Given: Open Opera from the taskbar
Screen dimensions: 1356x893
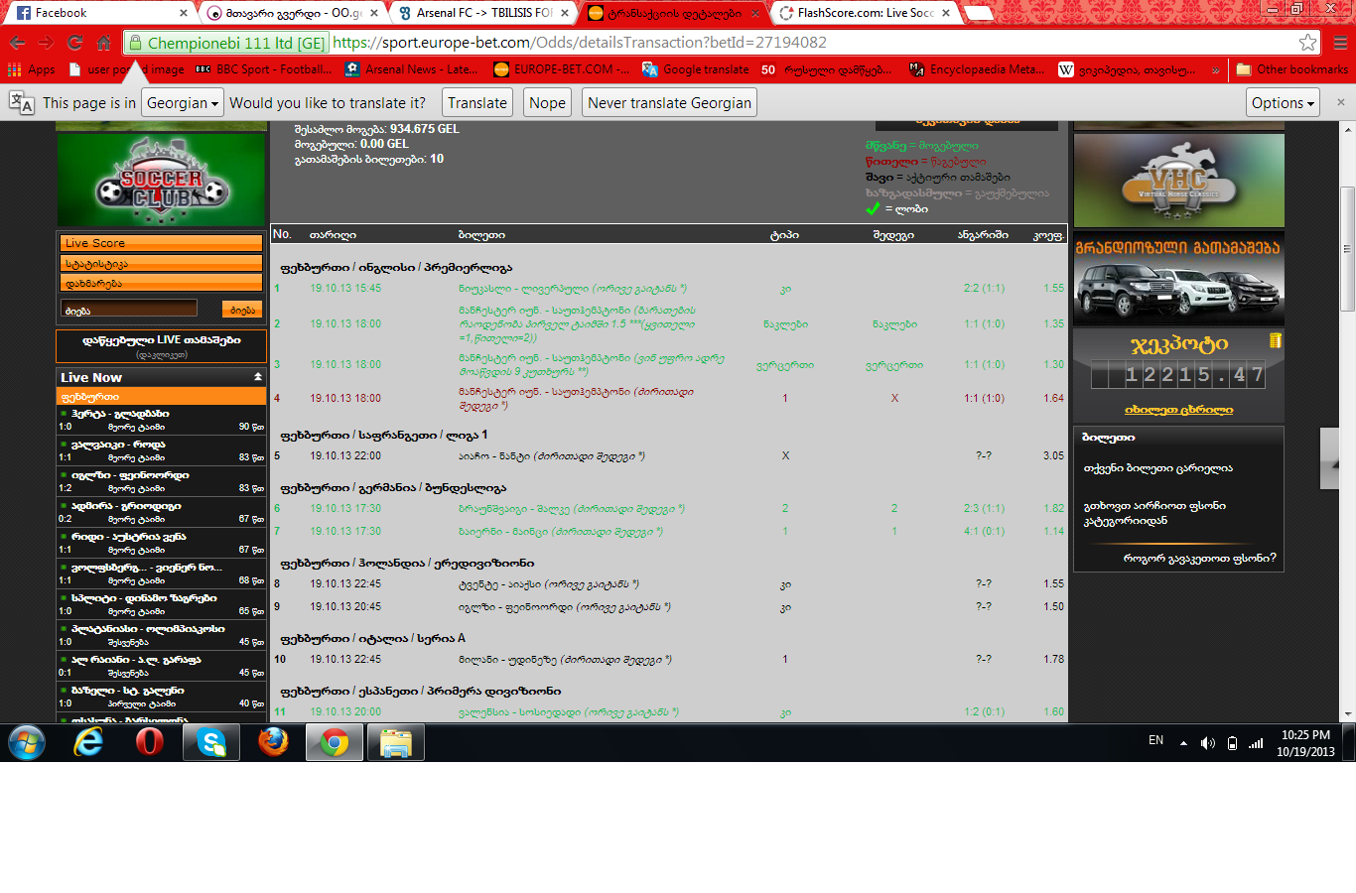Looking at the screenshot, I should [x=150, y=742].
